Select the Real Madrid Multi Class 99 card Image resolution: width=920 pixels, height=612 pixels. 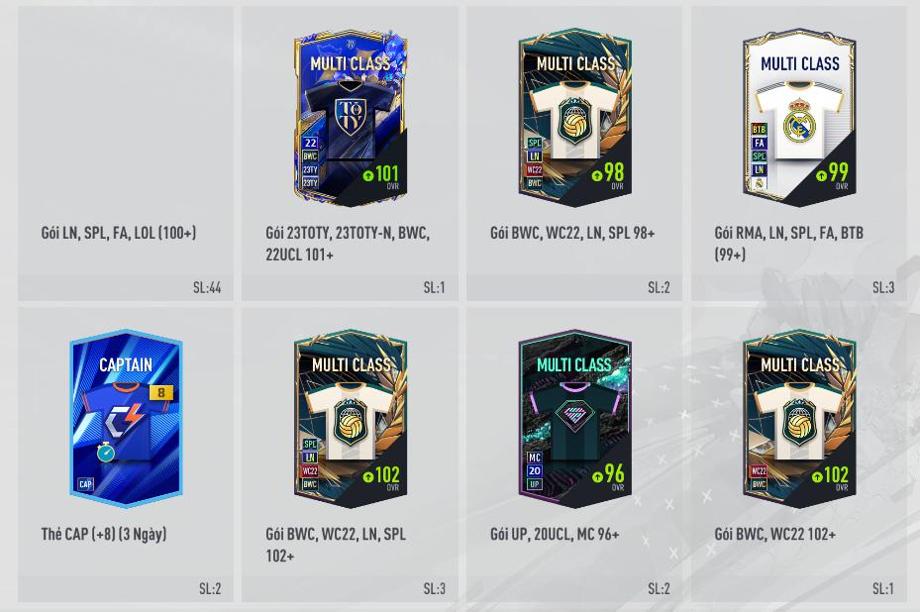click(799, 118)
